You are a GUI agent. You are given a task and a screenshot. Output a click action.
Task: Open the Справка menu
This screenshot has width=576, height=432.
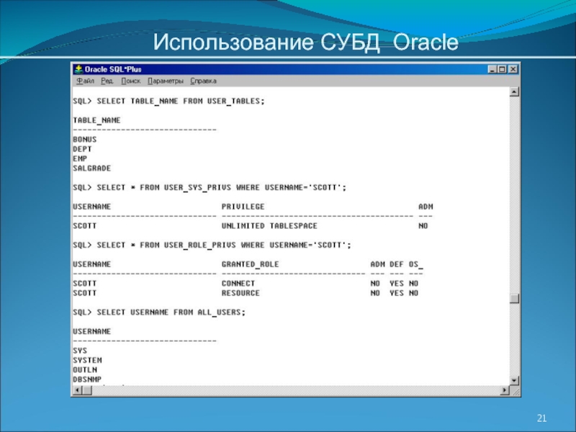(203, 81)
